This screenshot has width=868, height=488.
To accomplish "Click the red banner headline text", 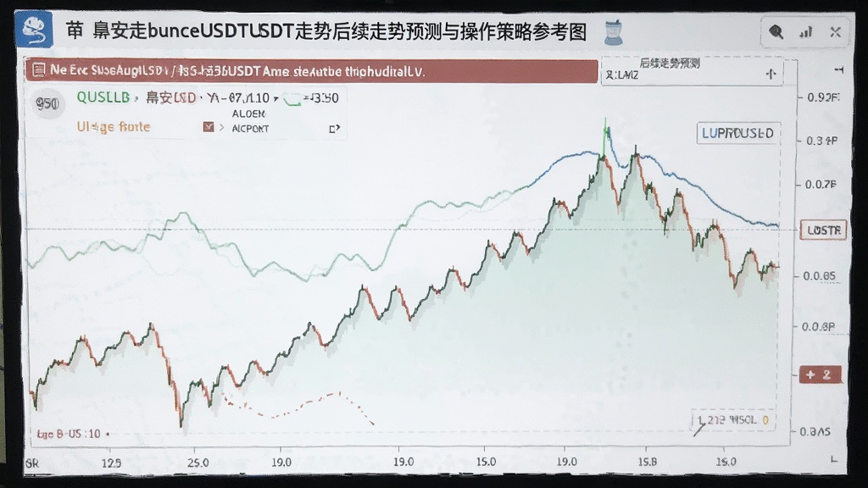I will pyautogui.click(x=237, y=71).
